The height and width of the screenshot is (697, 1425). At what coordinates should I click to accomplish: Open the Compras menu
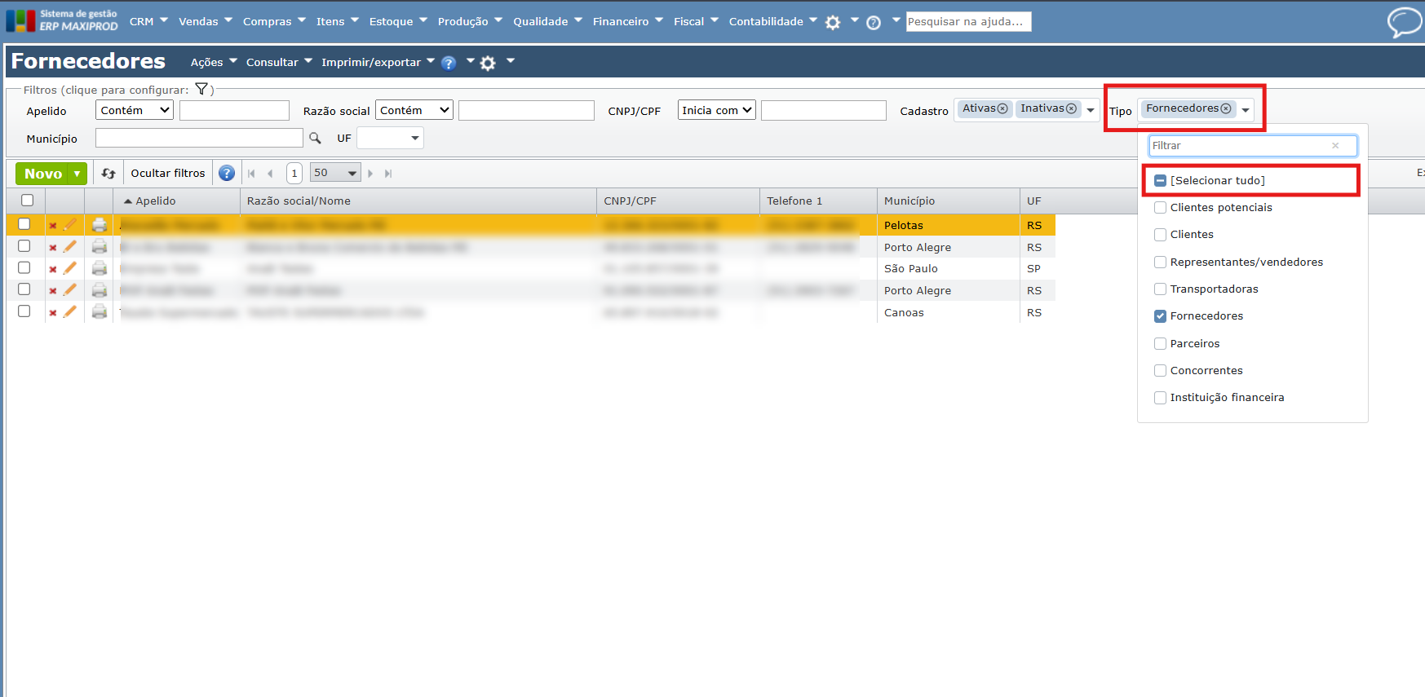pos(274,21)
